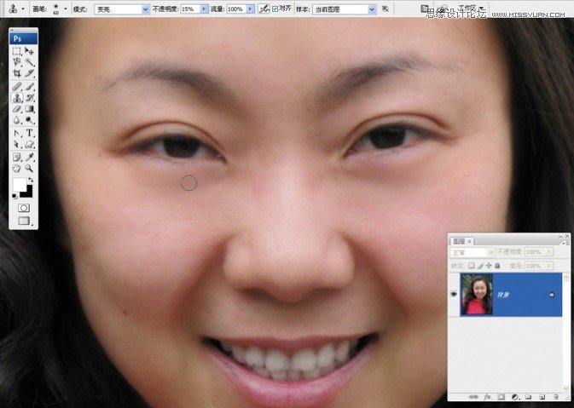The height and width of the screenshot is (408, 574).
Task: Open the foreground color picker
Action: coord(19,184)
